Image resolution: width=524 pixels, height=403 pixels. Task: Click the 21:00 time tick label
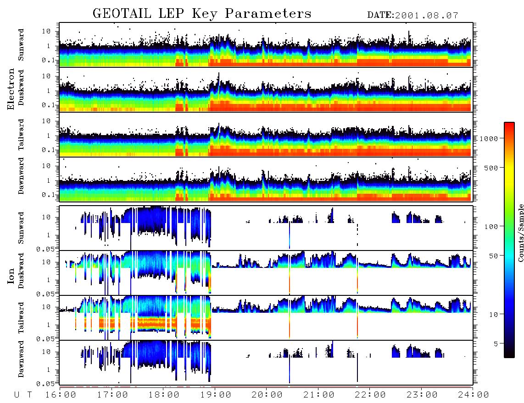(319, 395)
